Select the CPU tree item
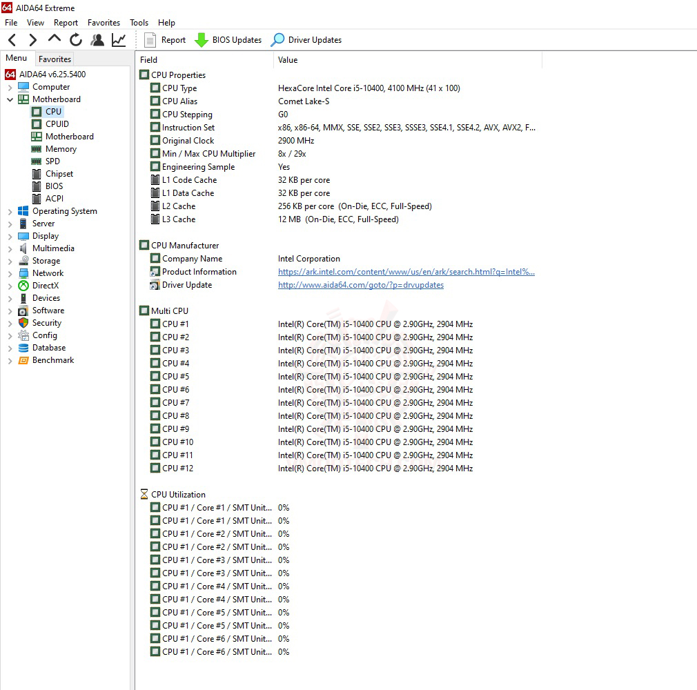Image resolution: width=697 pixels, height=690 pixels. (47, 112)
